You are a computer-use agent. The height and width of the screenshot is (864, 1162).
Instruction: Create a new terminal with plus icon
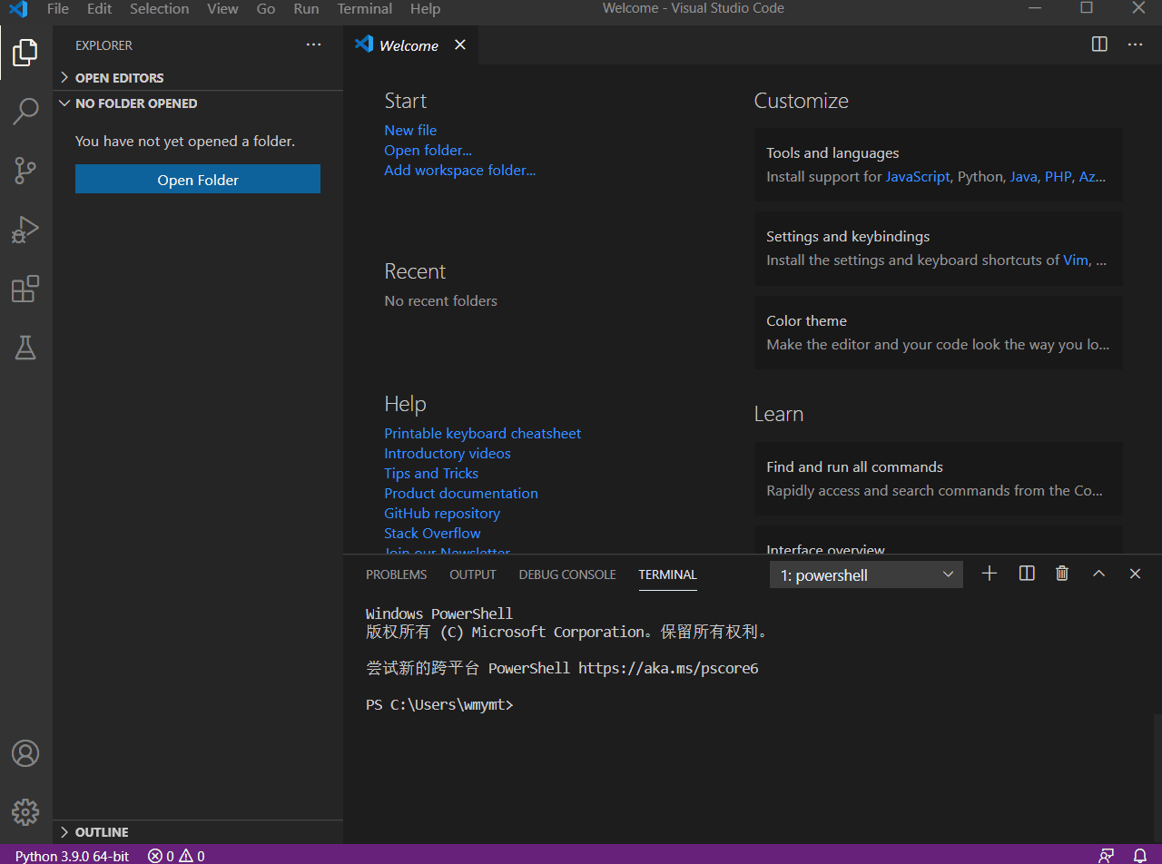click(x=990, y=574)
